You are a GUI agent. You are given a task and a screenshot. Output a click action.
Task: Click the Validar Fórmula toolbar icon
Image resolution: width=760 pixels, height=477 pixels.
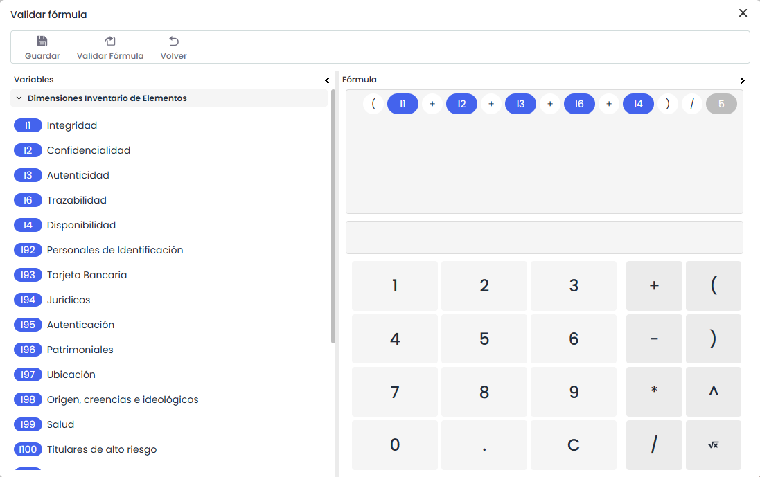coord(110,42)
